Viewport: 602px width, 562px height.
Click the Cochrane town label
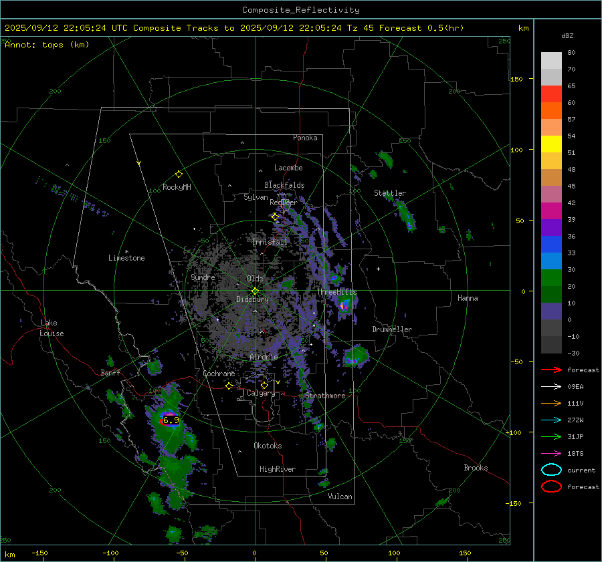tap(219, 374)
